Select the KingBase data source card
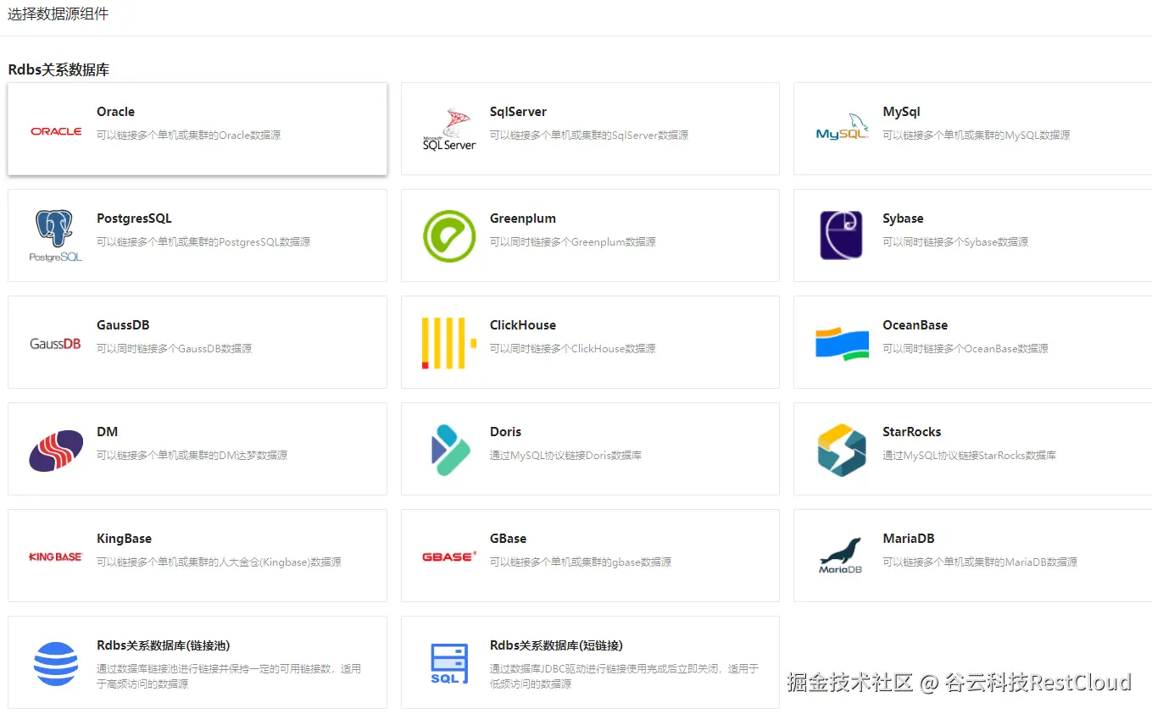 (x=197, y=556)
